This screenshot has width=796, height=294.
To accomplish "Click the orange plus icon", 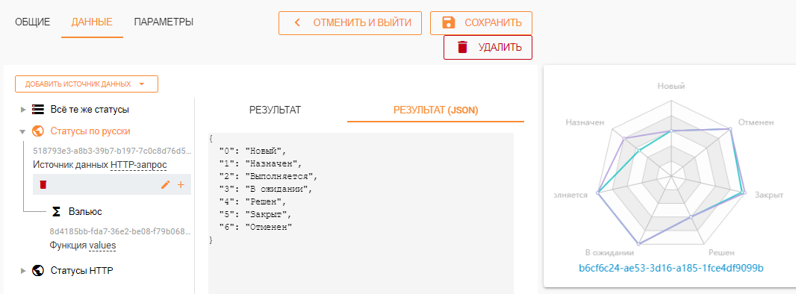I will point(181,185).
